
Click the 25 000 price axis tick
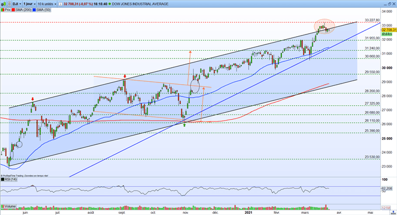(387, 138)
